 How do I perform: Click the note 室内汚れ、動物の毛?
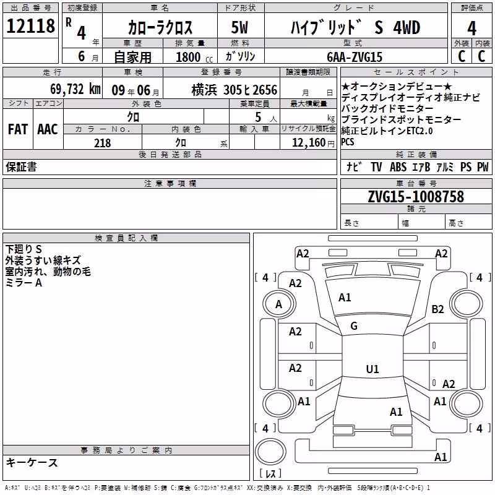point(48,272)
